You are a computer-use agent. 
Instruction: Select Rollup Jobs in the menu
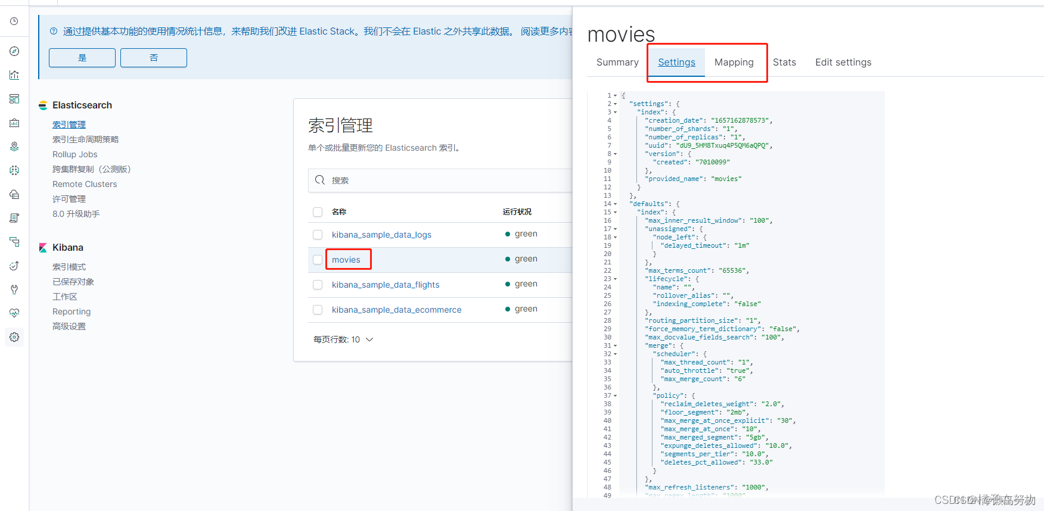point(74,154)
